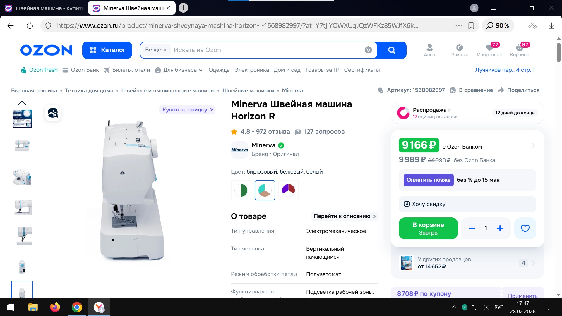Switch to the швейная машина search tab
Viewport: 562px width, 316px height.
[44, 8]
